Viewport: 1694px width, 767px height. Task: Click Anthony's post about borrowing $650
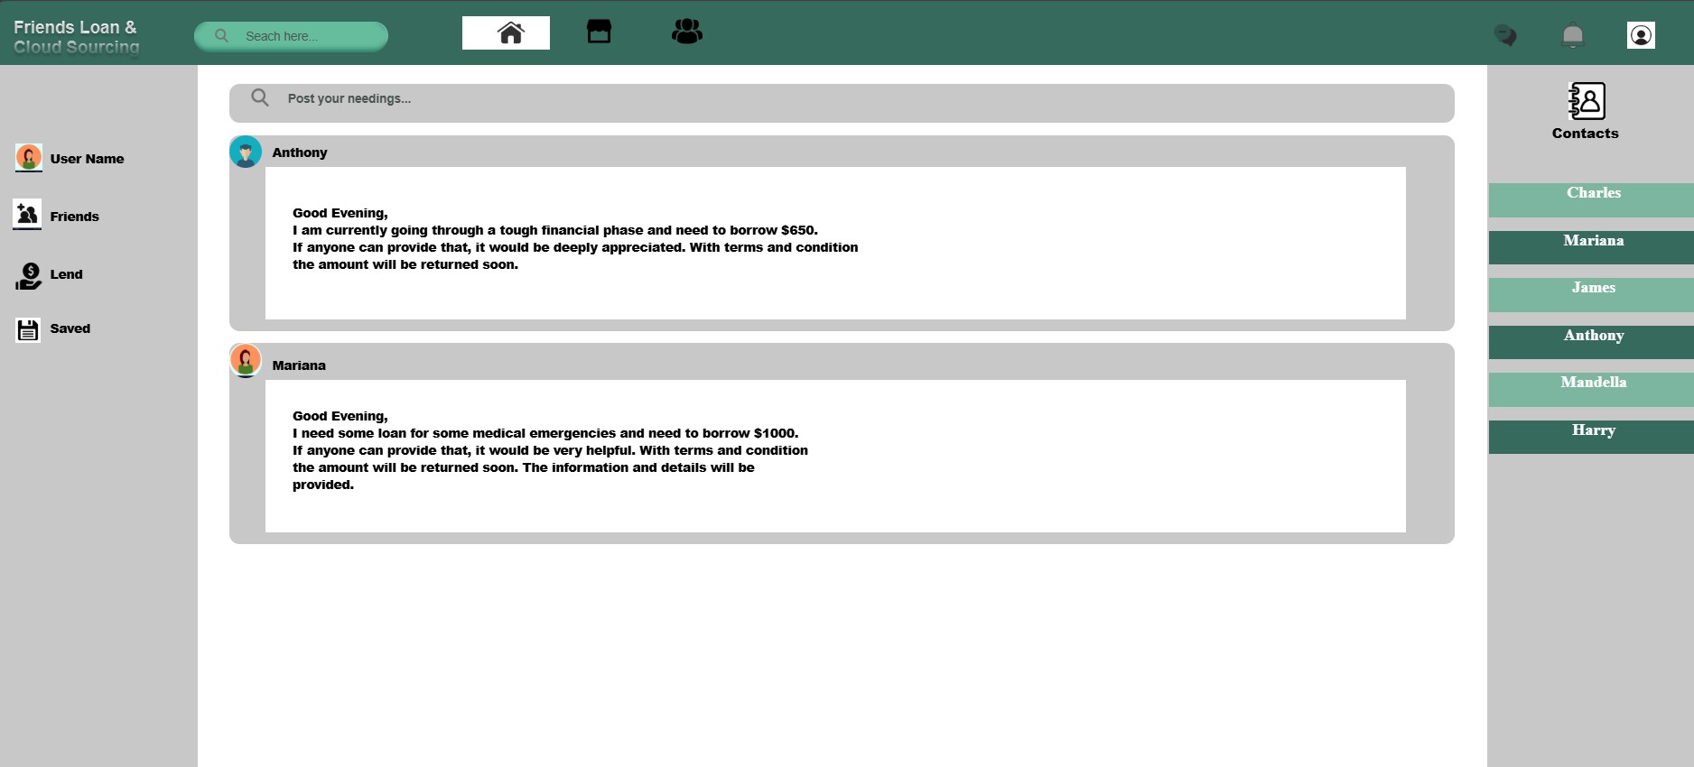coord(835,243)
